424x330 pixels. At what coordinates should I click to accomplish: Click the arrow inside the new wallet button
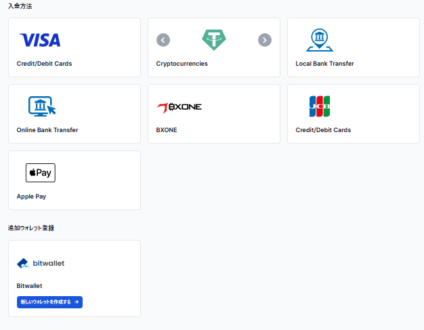[77, 302]
